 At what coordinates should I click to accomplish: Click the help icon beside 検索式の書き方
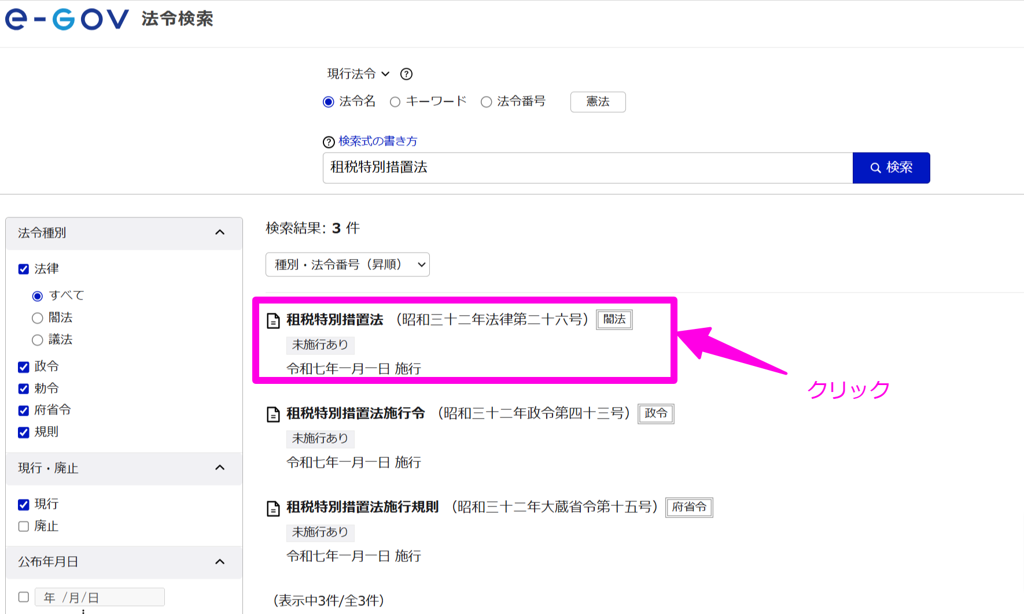coord(329,142)
